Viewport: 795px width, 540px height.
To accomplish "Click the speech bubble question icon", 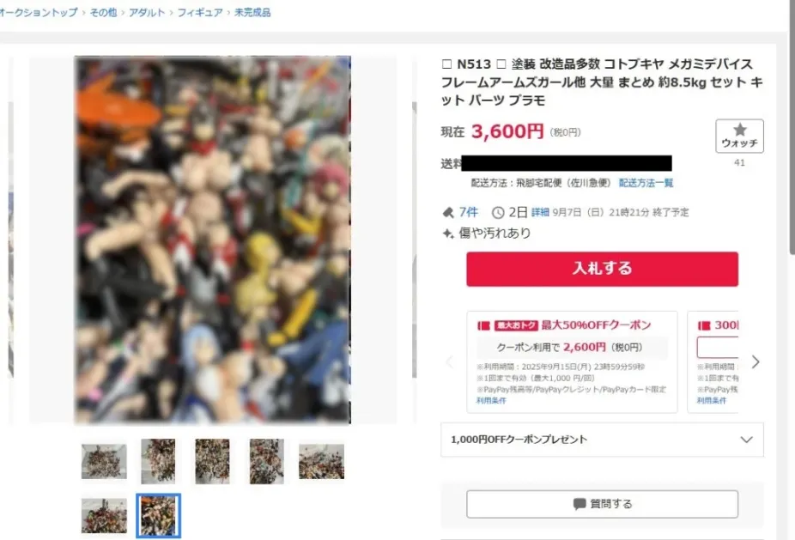I will point(579,504).
